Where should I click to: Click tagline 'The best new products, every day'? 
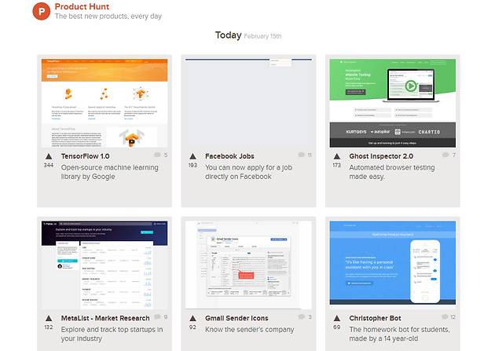pyautogui.click(x=108, y=16)
